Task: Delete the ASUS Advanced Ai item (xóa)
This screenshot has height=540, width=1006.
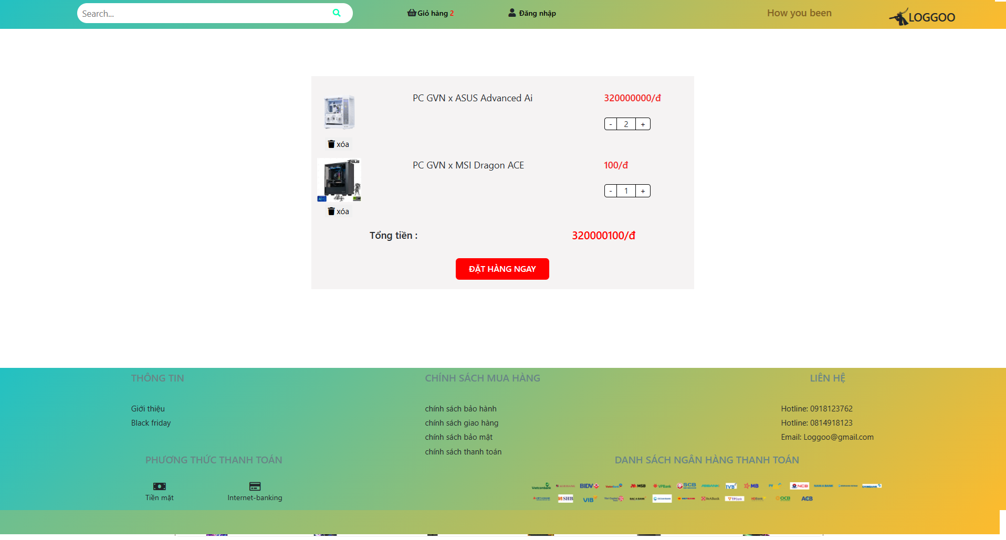Action: (338, 144)
